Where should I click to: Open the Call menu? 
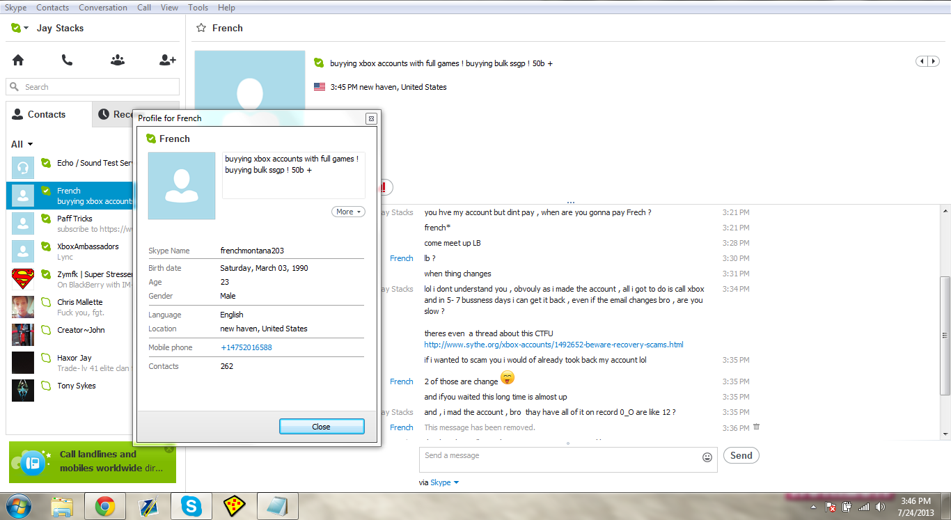tap(144, 8)
